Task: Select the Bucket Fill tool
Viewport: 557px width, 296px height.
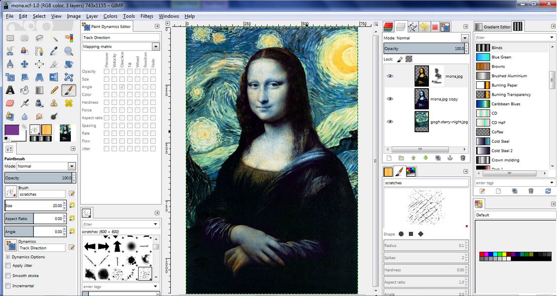Action: [x=25, y=90]
